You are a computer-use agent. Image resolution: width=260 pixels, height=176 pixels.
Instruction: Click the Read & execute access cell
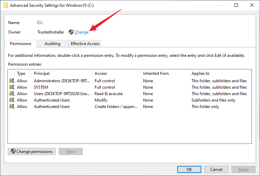[x=108, y=94]
